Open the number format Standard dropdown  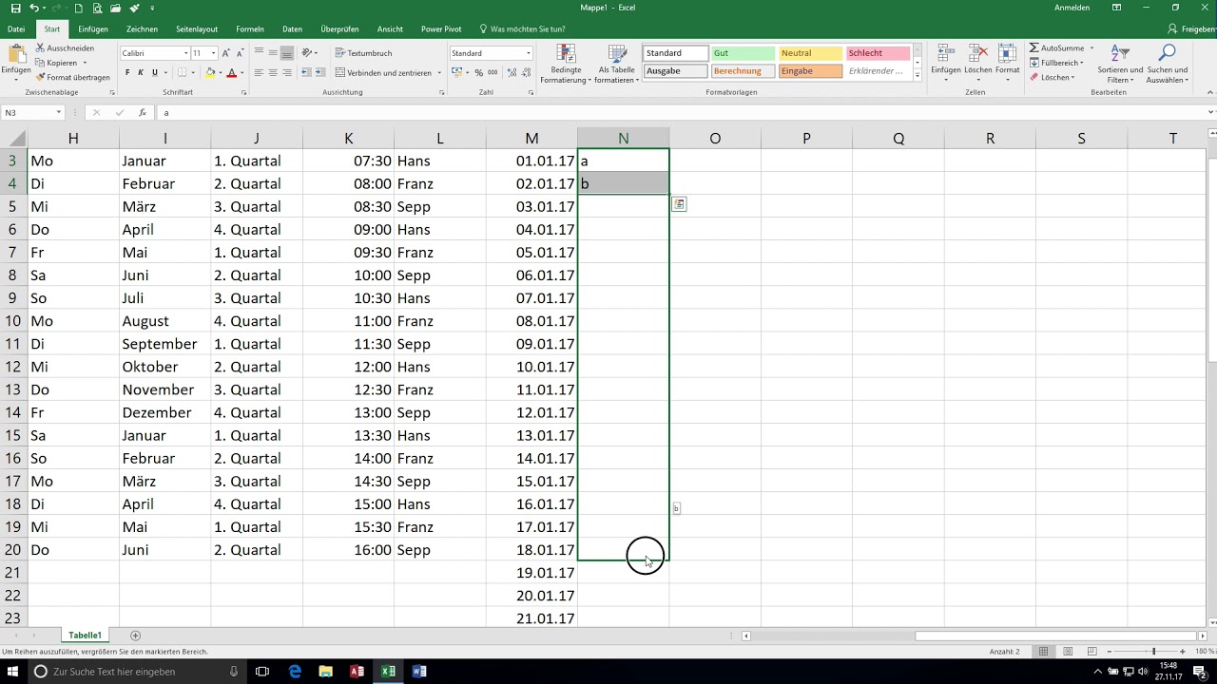coord(528,53)
